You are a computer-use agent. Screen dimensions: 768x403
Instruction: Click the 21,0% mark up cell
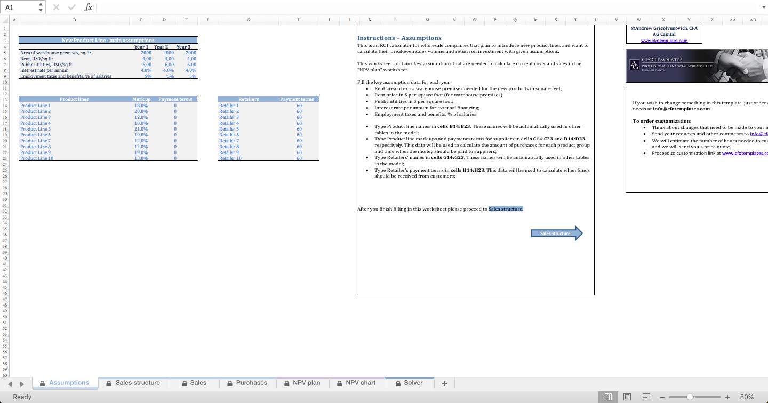141,129
